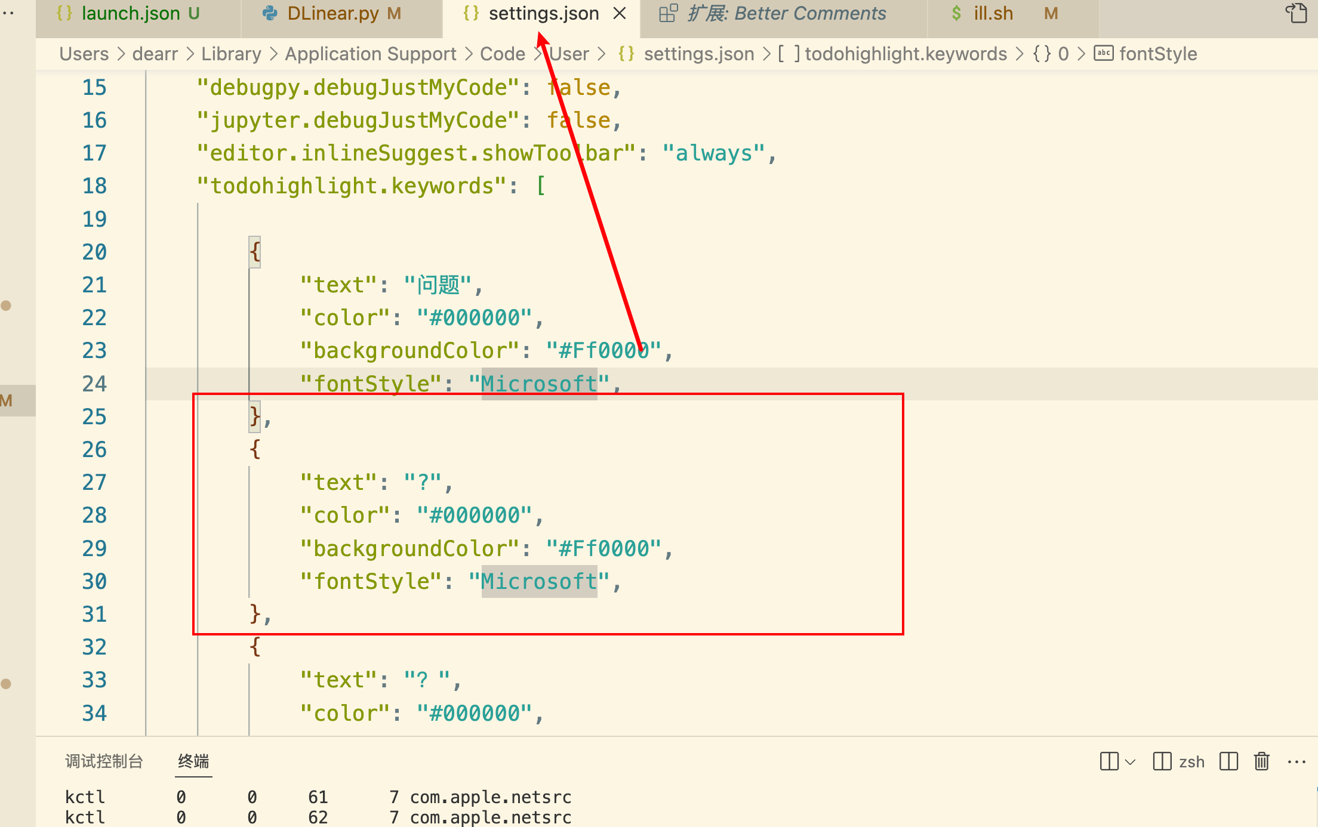Screen dimensions: 1318x827
Task: Click the "always" value on line 17
Action: click(x=713, y=153)
